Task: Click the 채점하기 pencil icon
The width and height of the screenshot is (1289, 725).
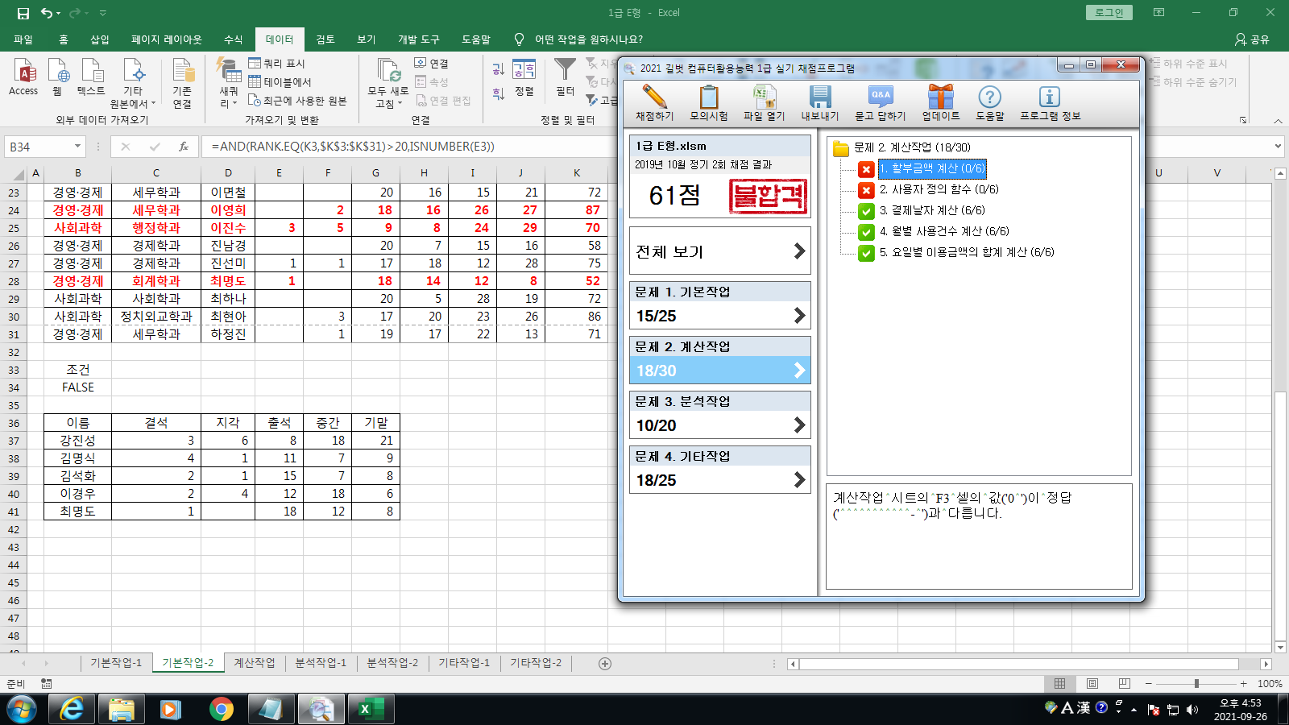Action: click(x=654, y=97)
